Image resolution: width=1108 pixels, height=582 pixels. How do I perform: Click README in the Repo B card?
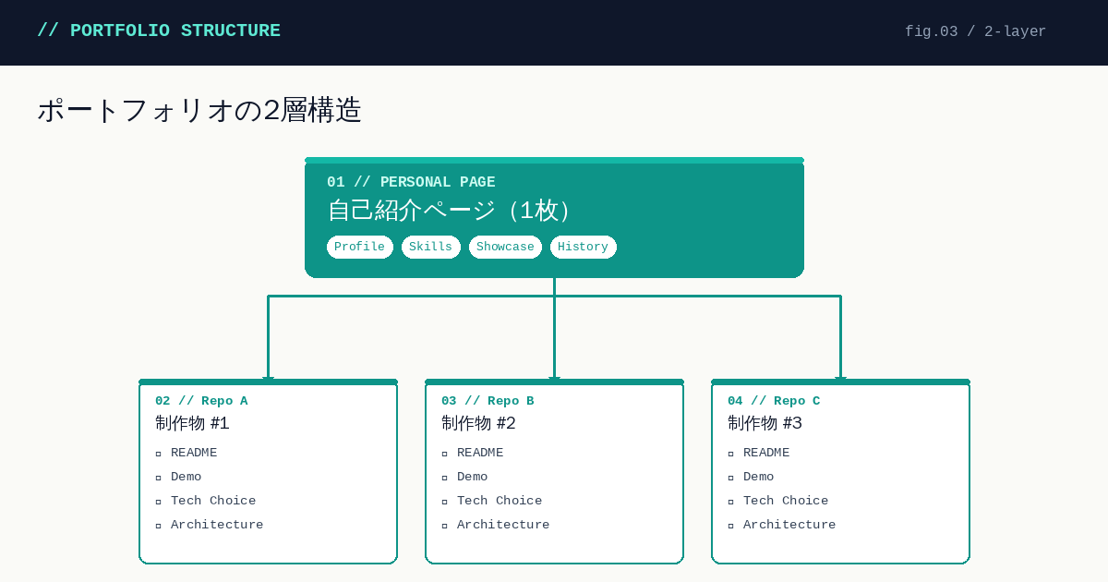pyautogui.click(x=480, y=453)
